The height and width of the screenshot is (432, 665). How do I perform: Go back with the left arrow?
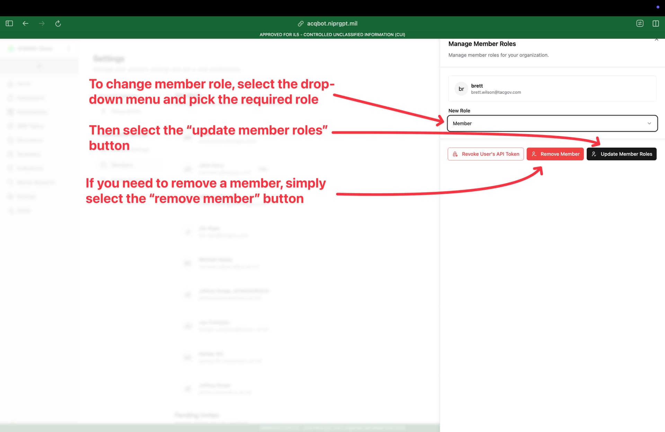click(x=25, y=24)
